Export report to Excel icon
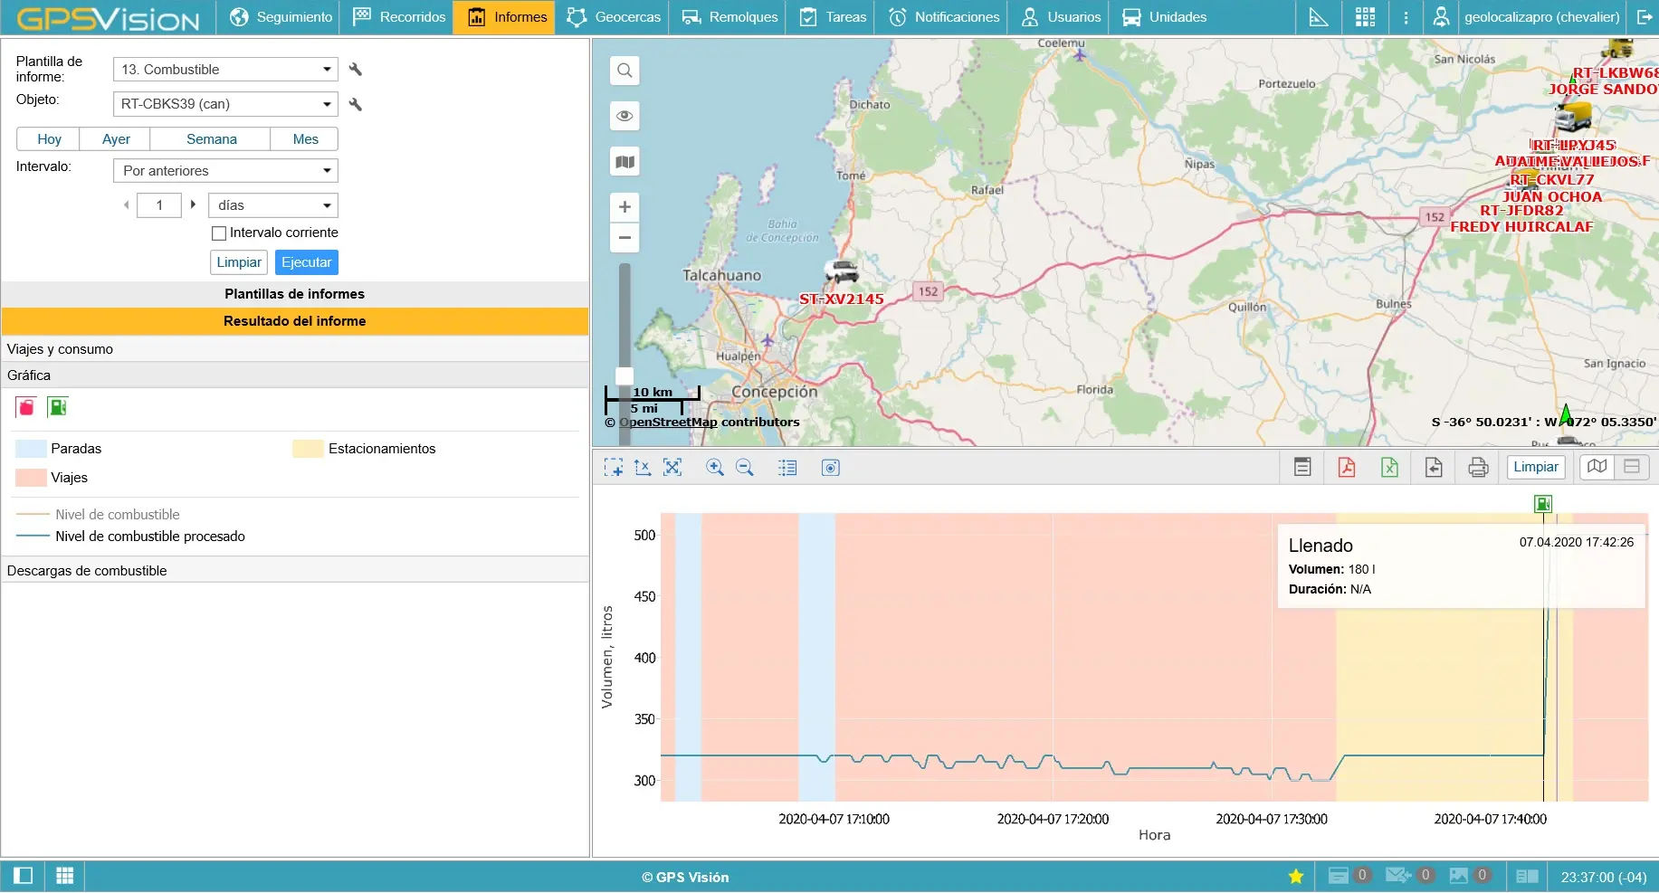 pos(1389,467)
